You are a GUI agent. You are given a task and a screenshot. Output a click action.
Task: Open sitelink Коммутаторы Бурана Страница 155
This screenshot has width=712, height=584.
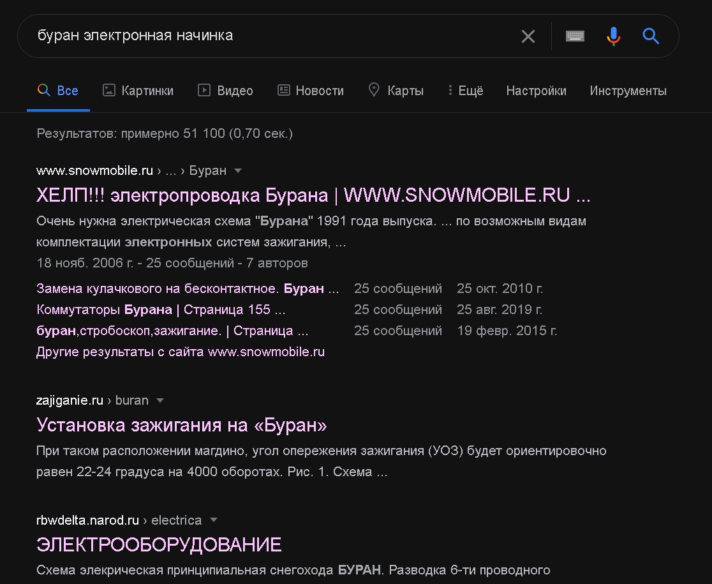pos(161,310)
